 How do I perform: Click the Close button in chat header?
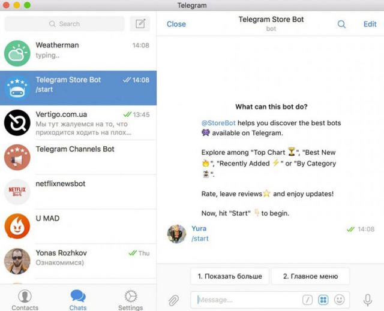point(176,24)
